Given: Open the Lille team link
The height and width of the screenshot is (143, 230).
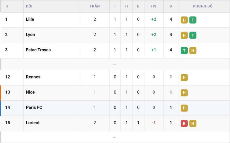Looking at the screenshot, I should click(x=30, y=19).
